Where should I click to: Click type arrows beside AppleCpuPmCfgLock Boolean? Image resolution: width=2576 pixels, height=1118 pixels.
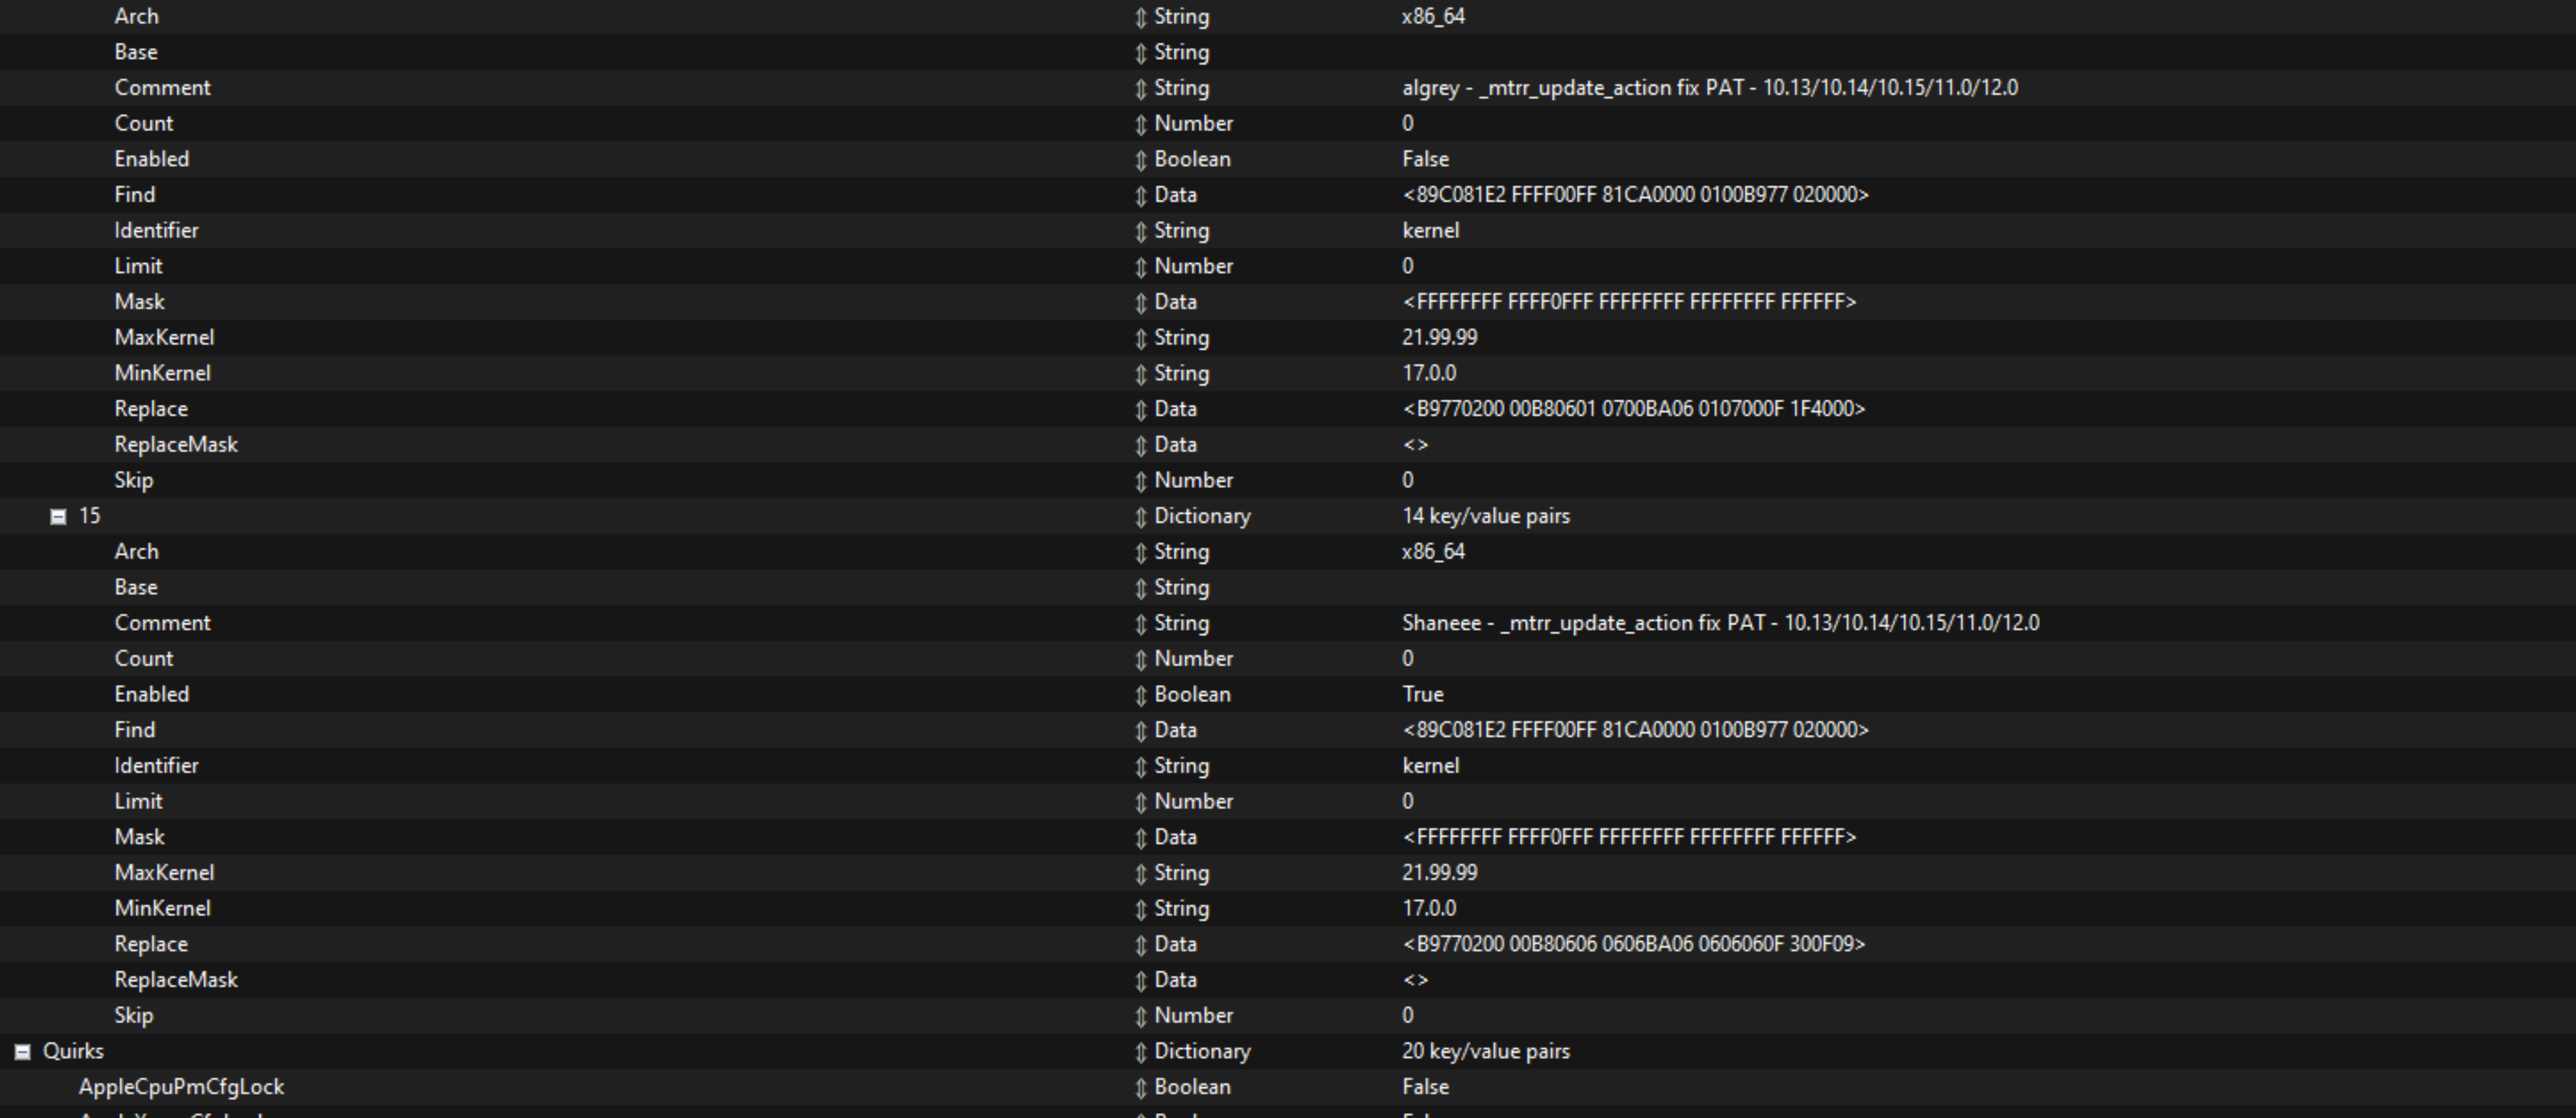pyautogui.click(x=1140, y=1087)
